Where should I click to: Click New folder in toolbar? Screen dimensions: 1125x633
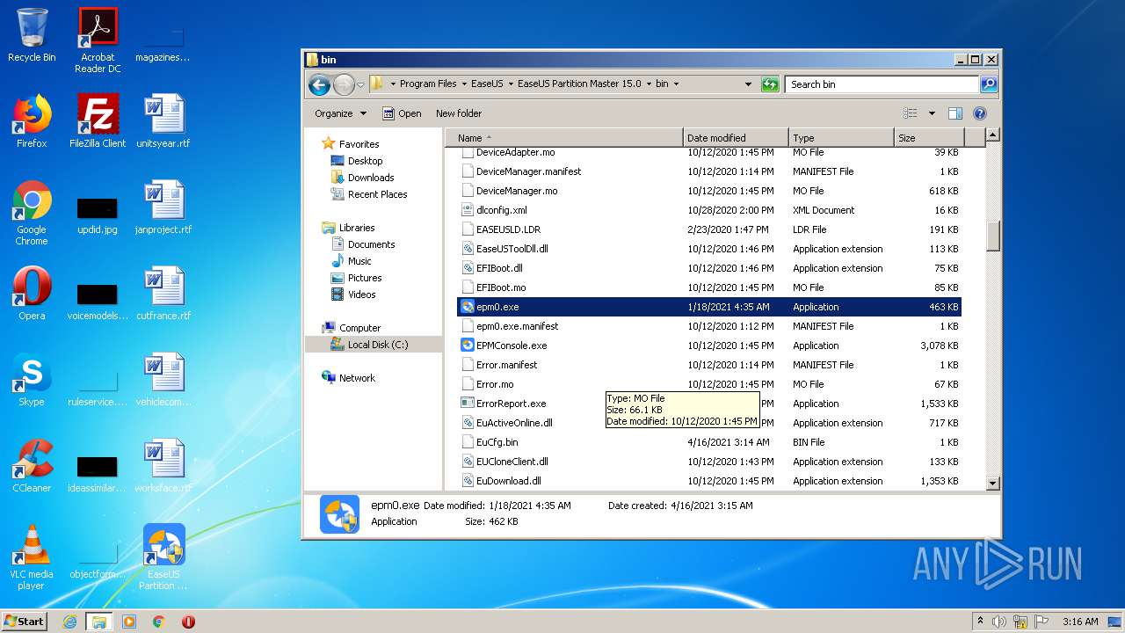[x=459, y=113]
